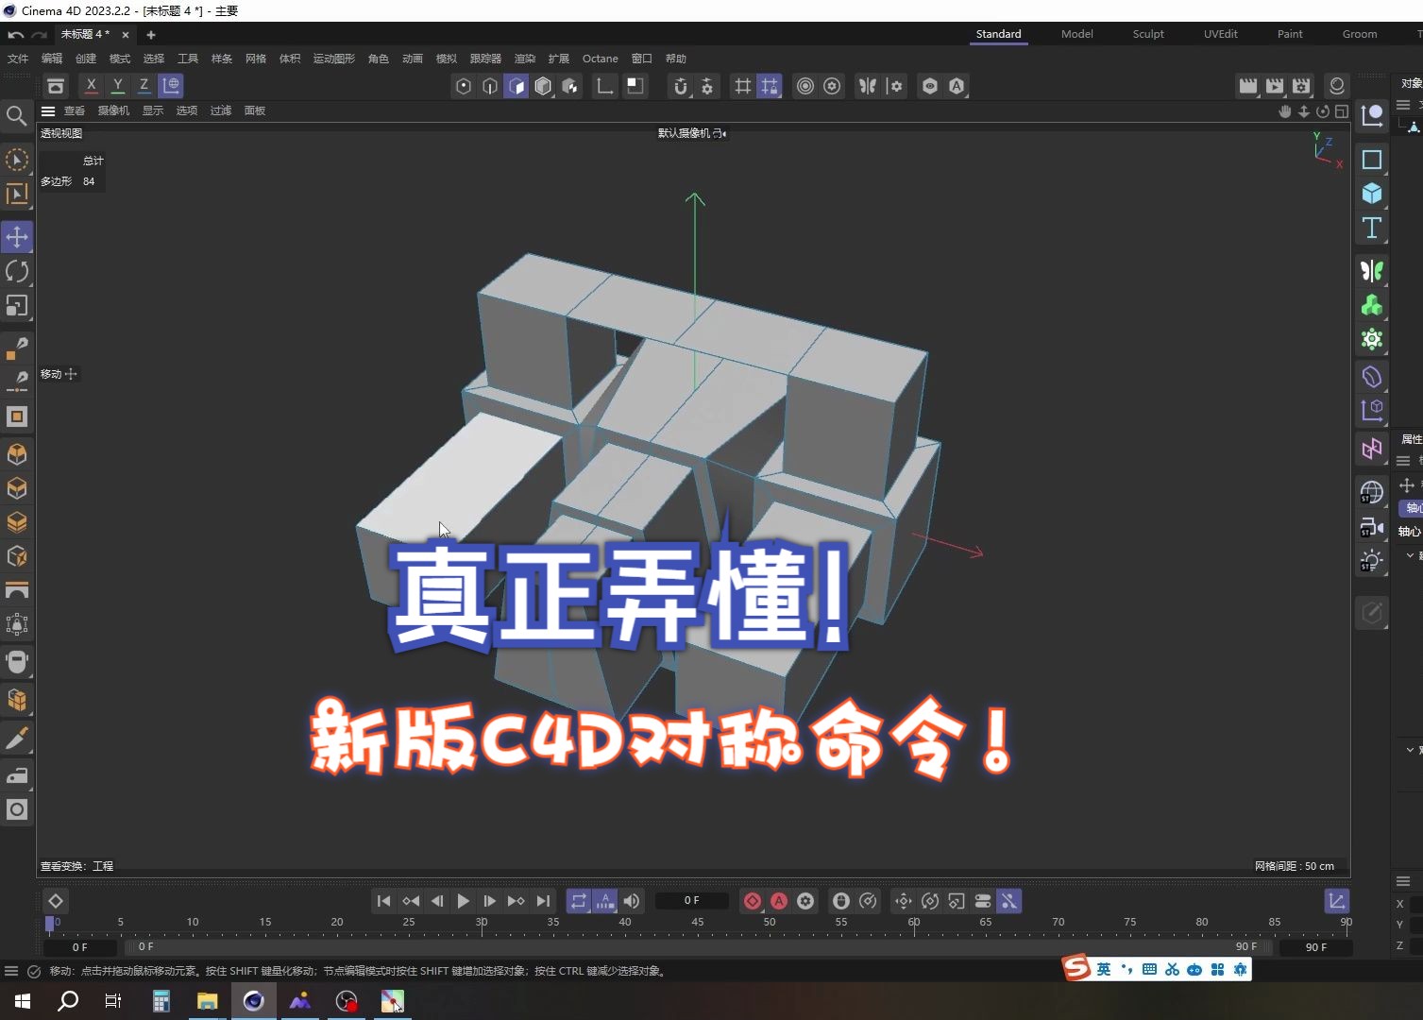
Task: Toggle Z axis lock
Action: click(144, 85)
